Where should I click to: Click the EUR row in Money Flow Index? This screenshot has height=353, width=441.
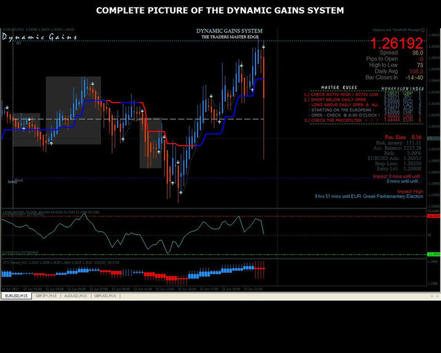(x=403, y=120)
